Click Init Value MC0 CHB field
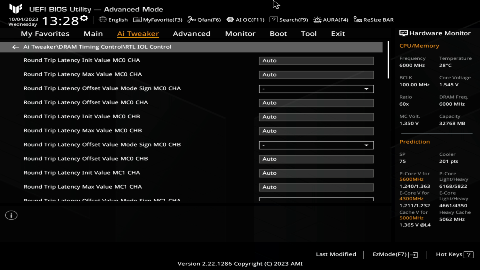 pyautogui.click(x=316, y=117)
